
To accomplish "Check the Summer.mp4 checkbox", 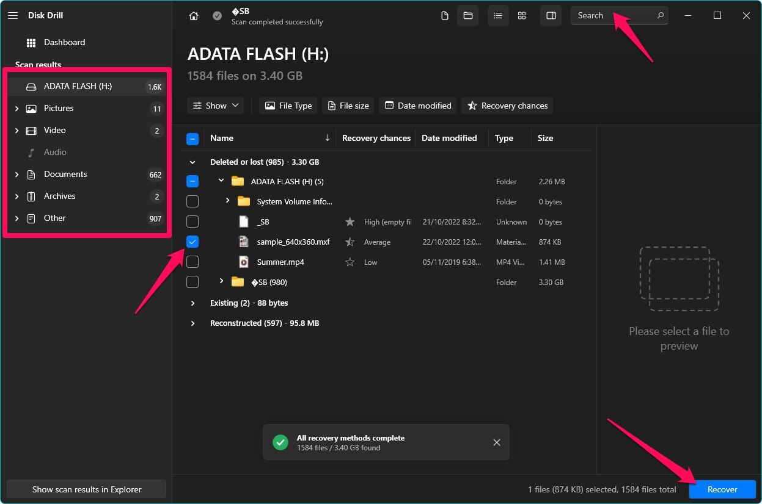I will pos(192,262).
